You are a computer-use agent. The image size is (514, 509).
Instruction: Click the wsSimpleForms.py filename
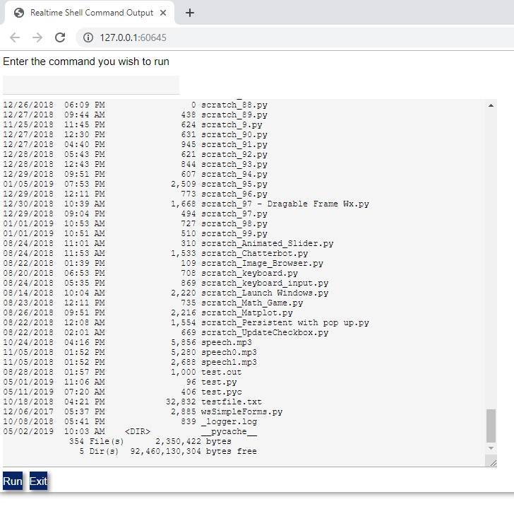click(x=241, y=411)
